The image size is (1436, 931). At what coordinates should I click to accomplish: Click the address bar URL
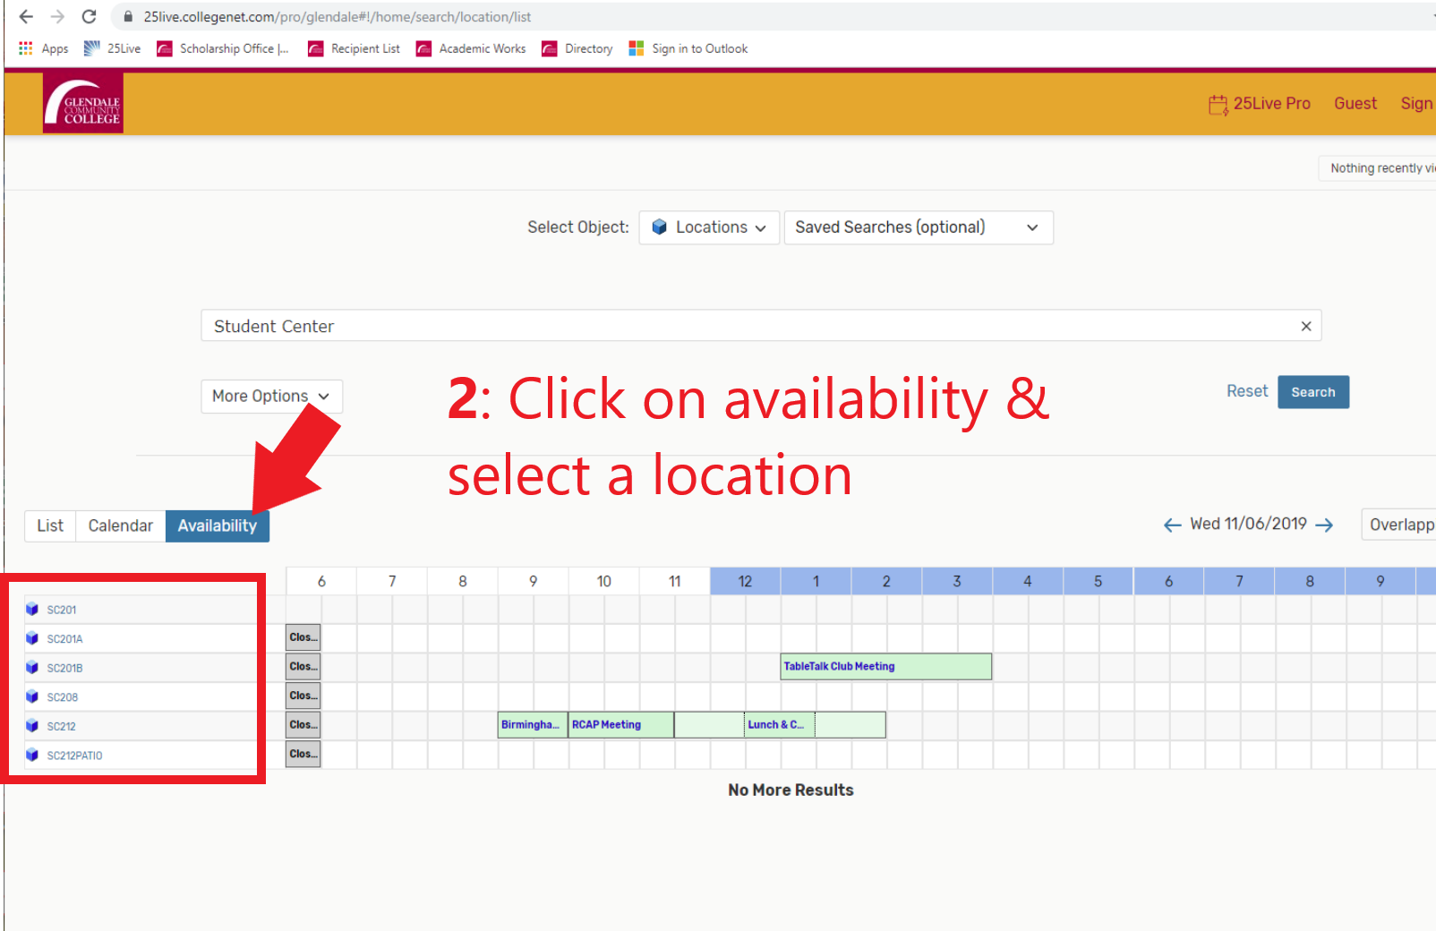coord(338,17)
